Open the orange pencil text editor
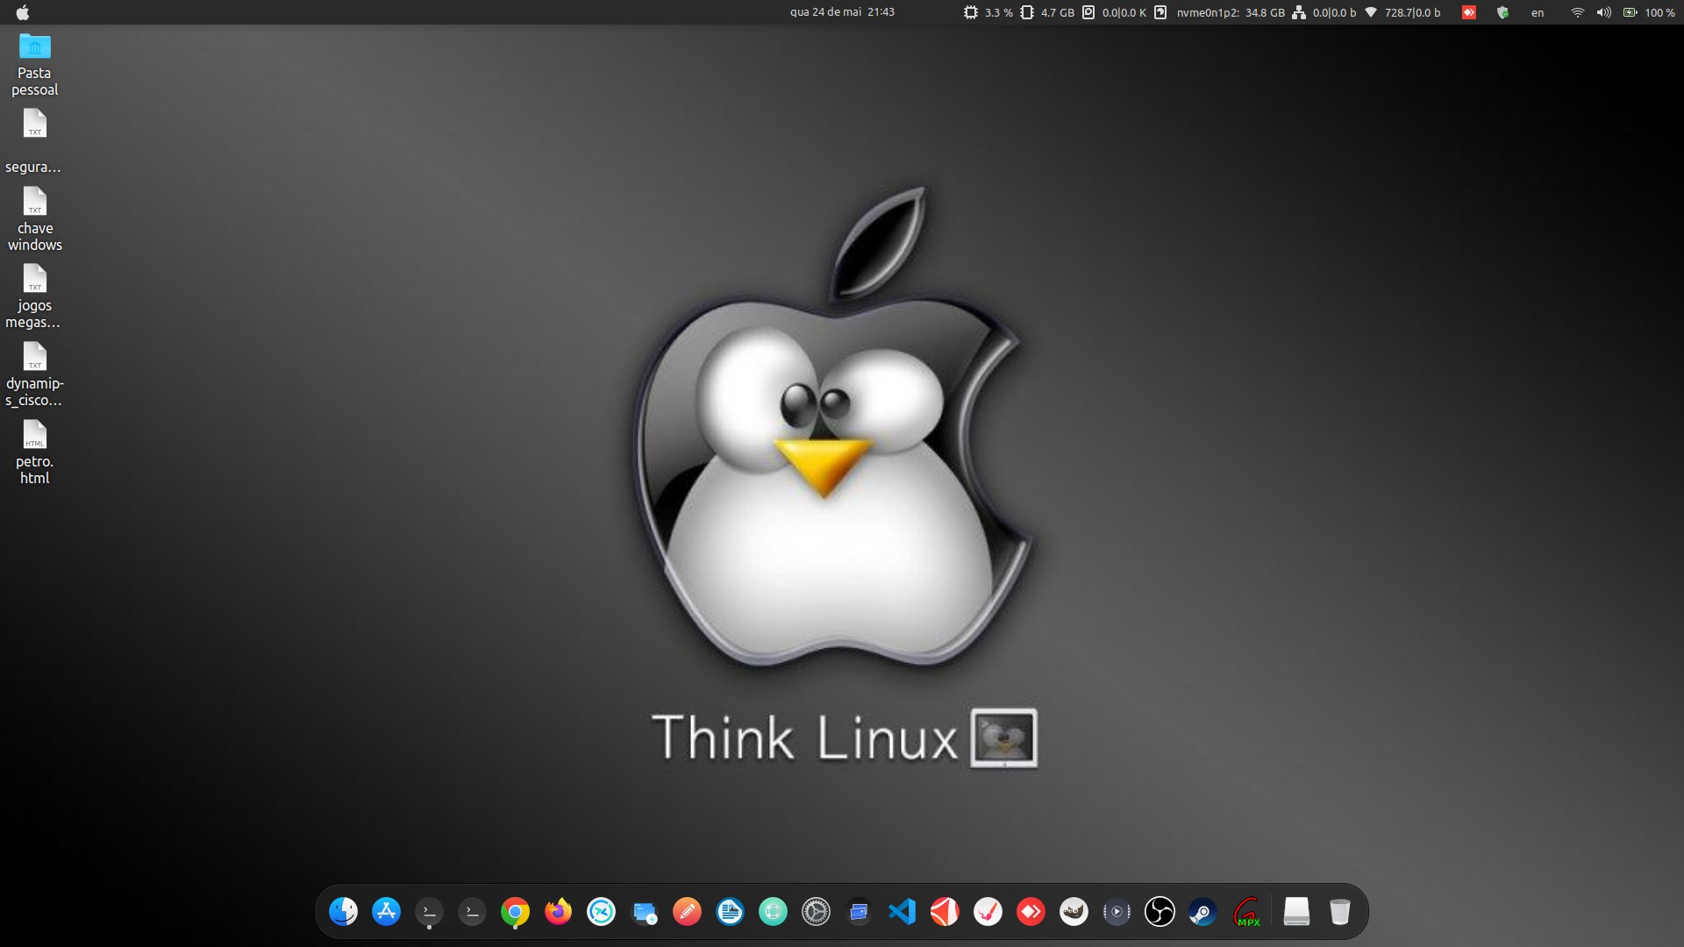The image size is (1684, 947). coord(687,912)
